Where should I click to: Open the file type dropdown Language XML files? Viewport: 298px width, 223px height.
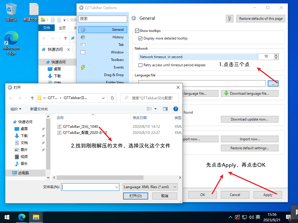point(150,187)
